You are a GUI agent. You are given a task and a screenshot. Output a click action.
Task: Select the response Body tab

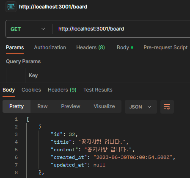9,90
